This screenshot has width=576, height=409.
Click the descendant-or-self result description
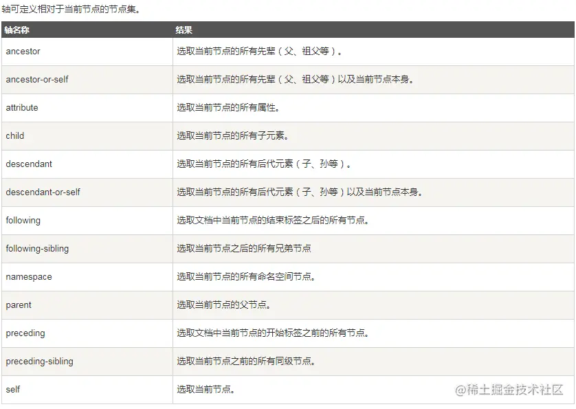tap(300, 192)
